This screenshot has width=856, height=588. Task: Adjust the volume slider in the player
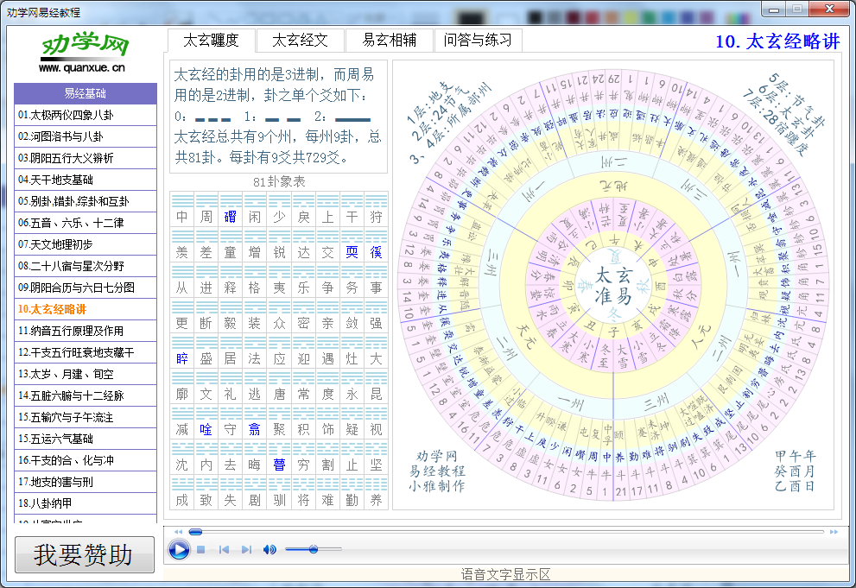point(314,549)
